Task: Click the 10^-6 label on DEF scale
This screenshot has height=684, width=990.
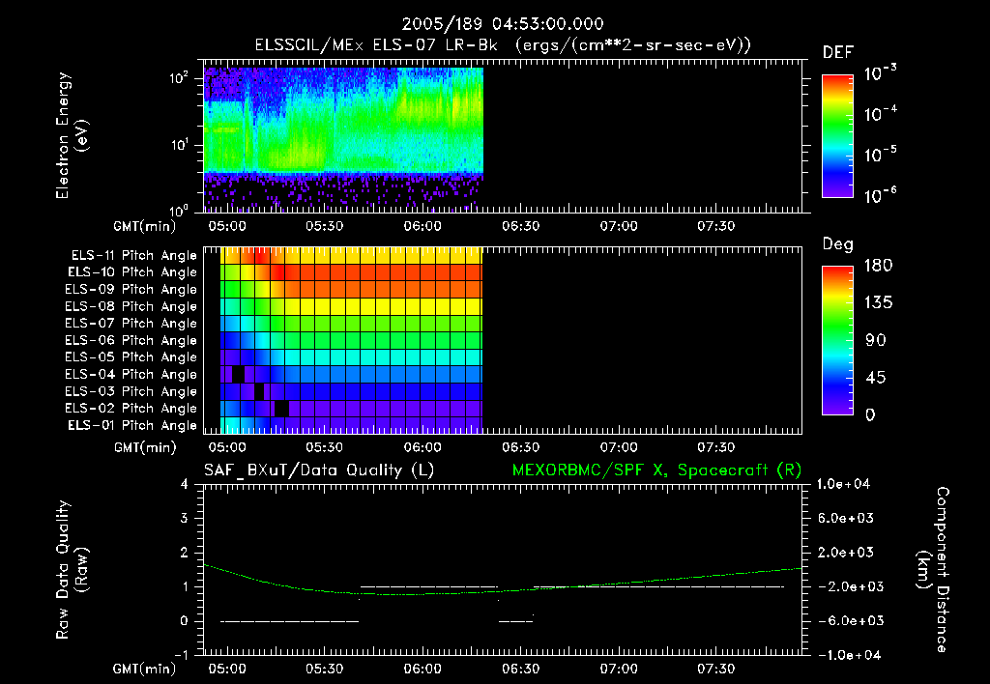Action: tap(880, 195)
